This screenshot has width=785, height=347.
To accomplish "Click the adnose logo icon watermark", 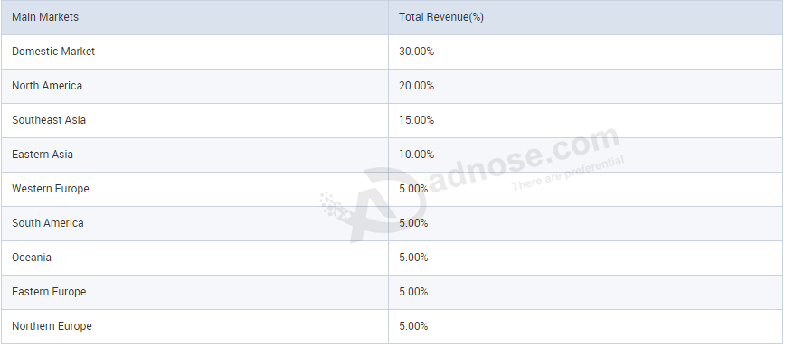I will (x=373, y=205).
